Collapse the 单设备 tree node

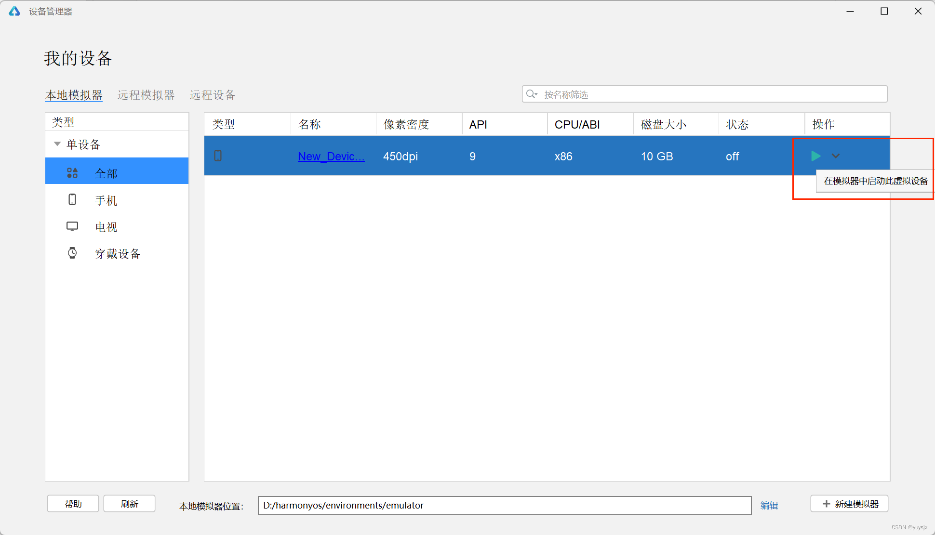click(x=57, y=143)
